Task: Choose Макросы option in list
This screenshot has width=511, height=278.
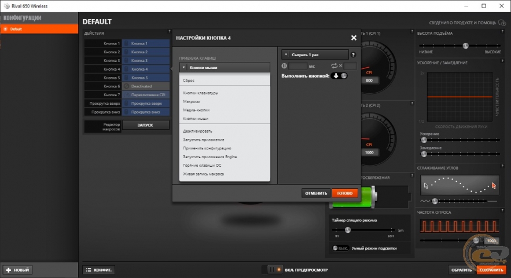Action: coord(192,101)
